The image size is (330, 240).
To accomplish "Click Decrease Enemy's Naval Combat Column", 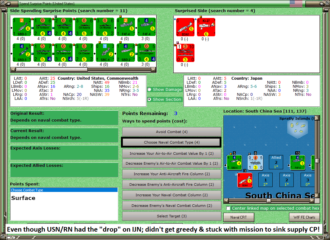I will [172, 206].
